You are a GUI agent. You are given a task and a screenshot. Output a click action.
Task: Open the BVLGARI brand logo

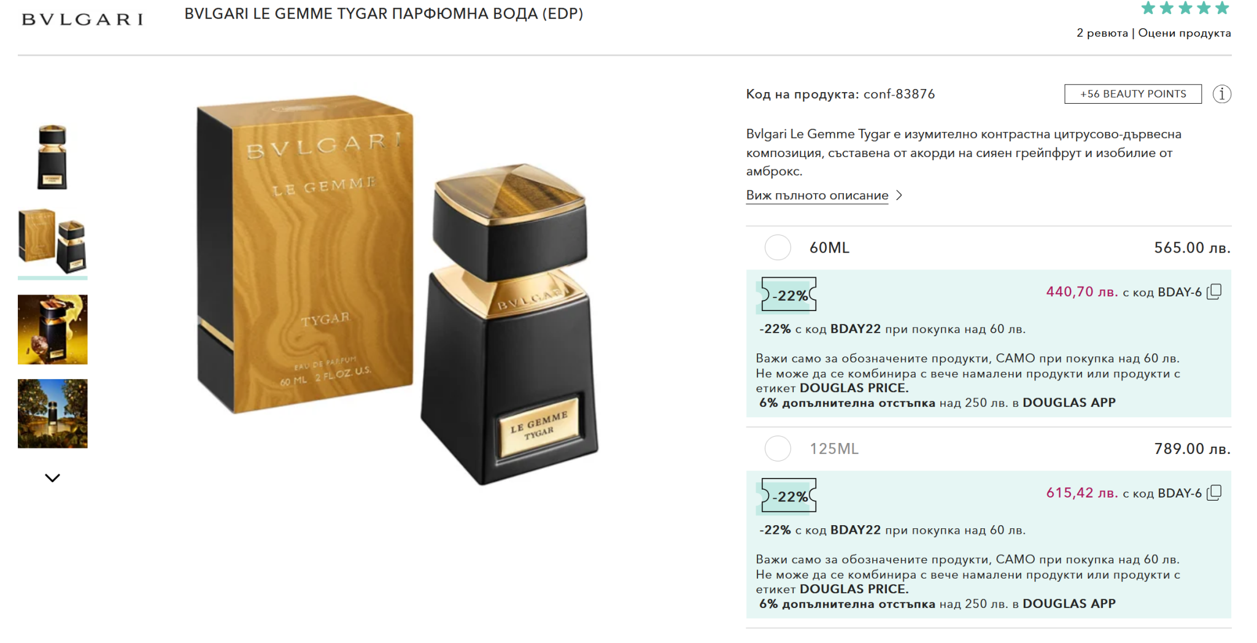pyautogui.click(x=82, y=20)
